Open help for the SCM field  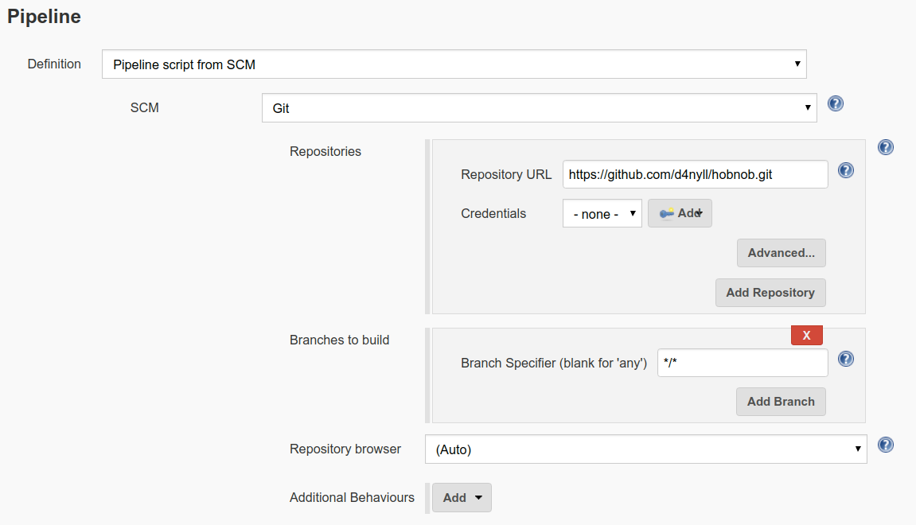tap(836, 103)
